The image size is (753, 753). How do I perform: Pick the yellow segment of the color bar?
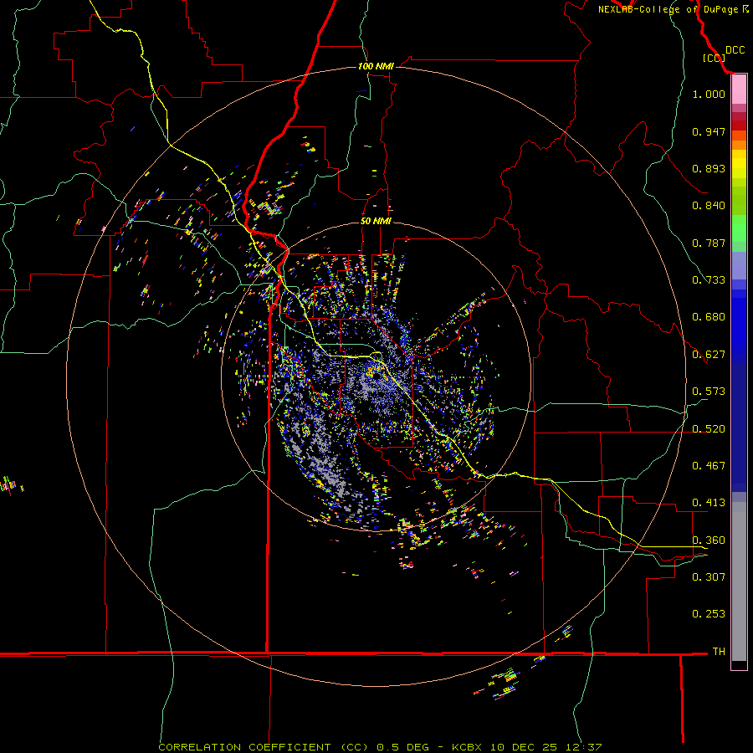739,164
